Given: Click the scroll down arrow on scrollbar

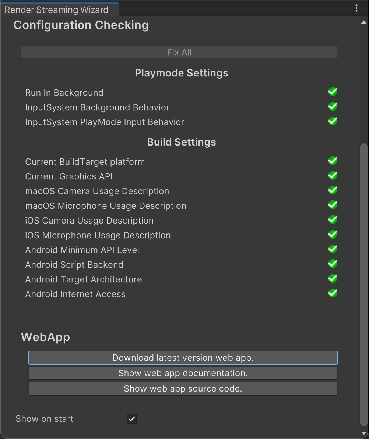Looking at the screenshot, I should pos(364,433).
